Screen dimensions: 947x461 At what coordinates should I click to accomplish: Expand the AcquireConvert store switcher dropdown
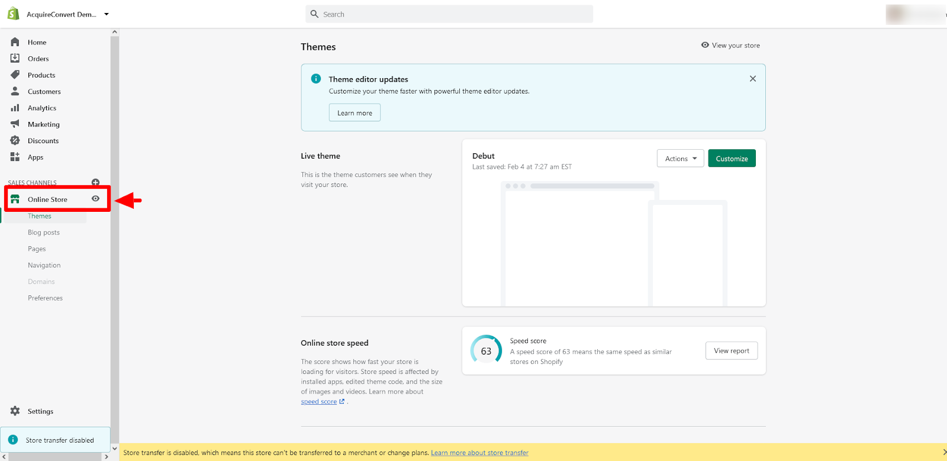(107, 14)
